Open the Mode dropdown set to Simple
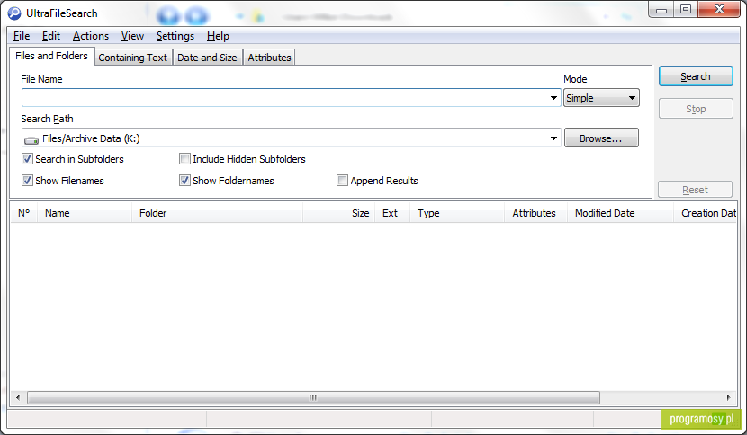 click(601, 98)
